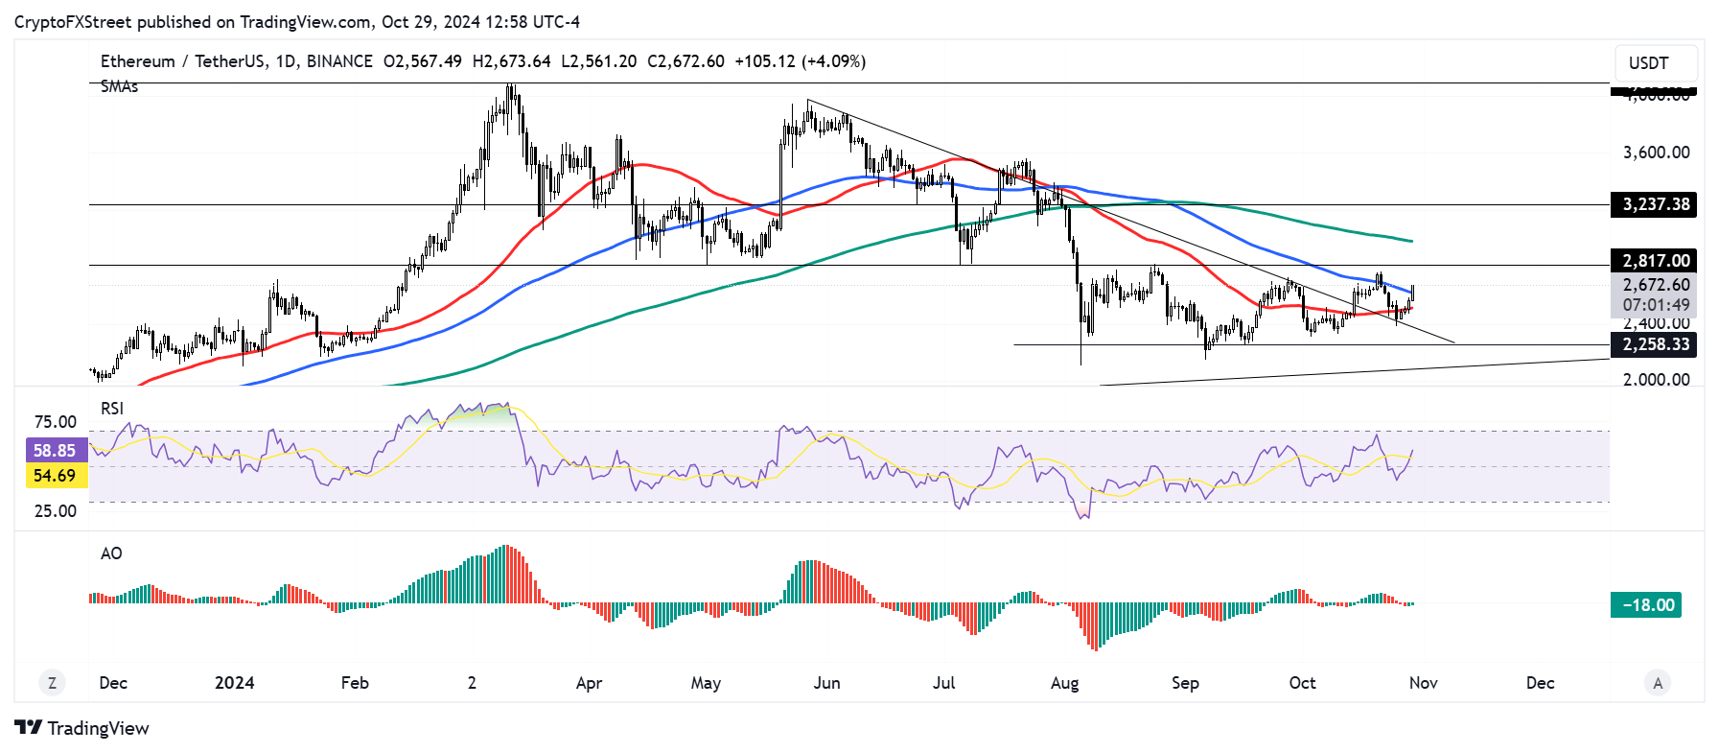The image size is (1719, 753).
Task: Click the 3,600.00 price axis label
Action: click(x=1656, y=153)
